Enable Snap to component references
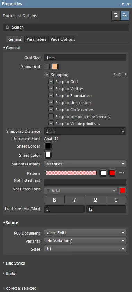Screen dimensions: 132x292 pyautogui.click(x=51, y=117)
